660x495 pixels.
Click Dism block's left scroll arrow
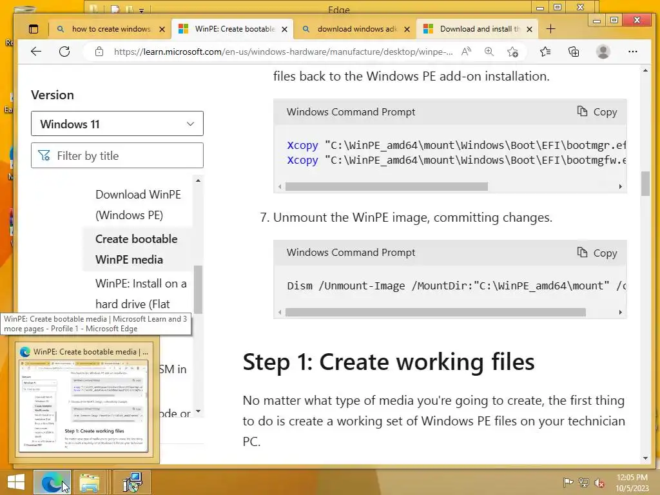coord(280,313)
